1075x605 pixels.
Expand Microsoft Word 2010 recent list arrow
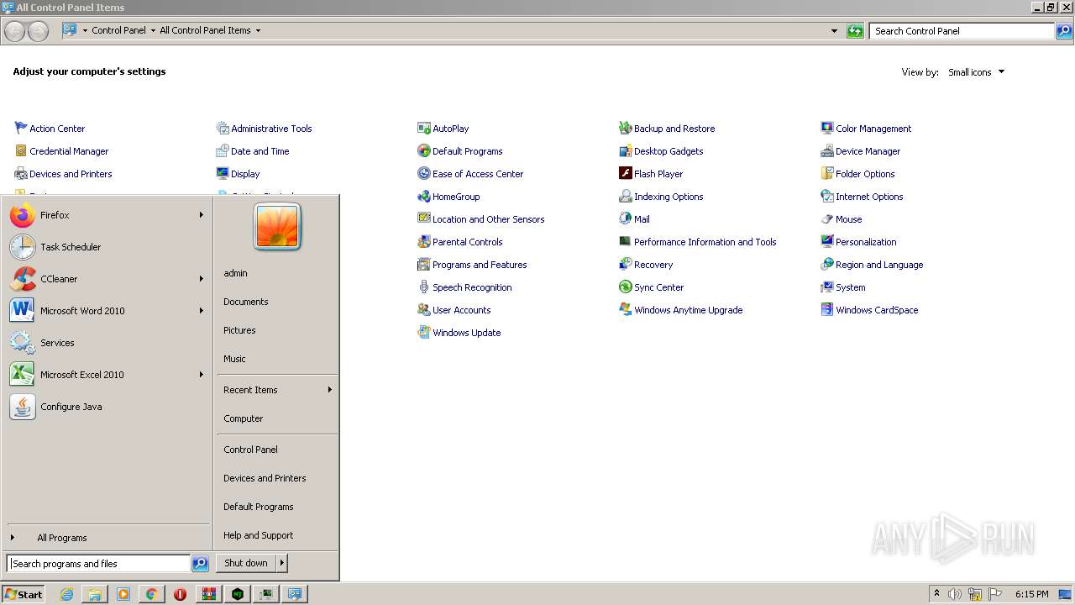click(201, 311)
